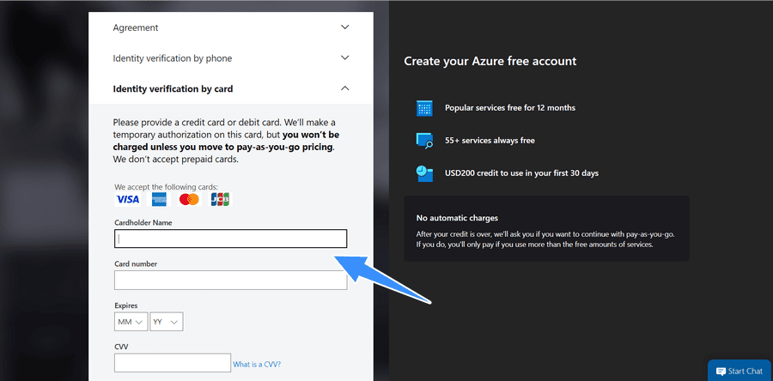Click the card verification chevron arrow
The height and width of the screenshot is (381, 773).
click(x=345, y=88)
